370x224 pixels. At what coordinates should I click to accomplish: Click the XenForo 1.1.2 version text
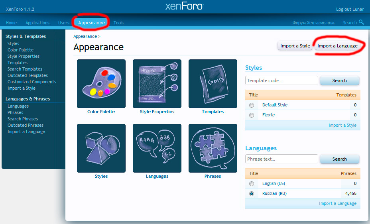20,9
